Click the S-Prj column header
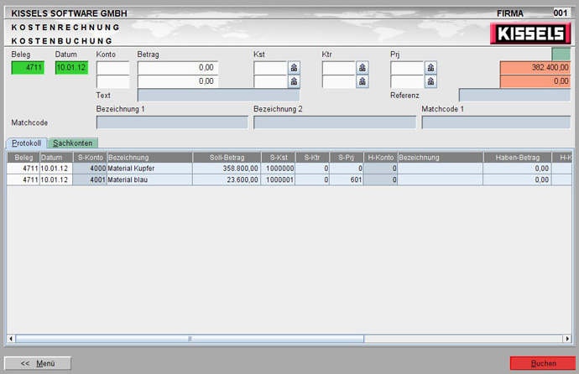 coord(347,158)
